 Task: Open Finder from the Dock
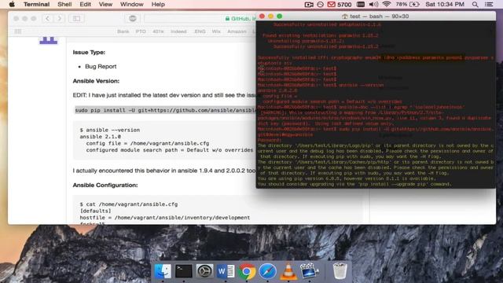pos(163,271)
